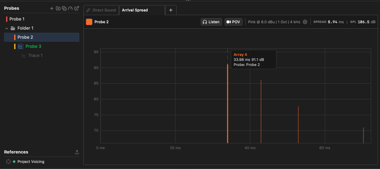Open the Folder 1 row

[42, 28]
